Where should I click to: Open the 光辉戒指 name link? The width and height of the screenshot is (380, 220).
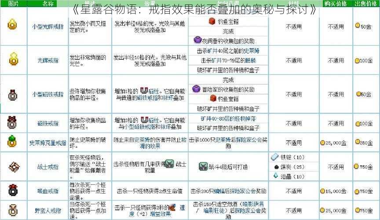(x=48, y=60)
